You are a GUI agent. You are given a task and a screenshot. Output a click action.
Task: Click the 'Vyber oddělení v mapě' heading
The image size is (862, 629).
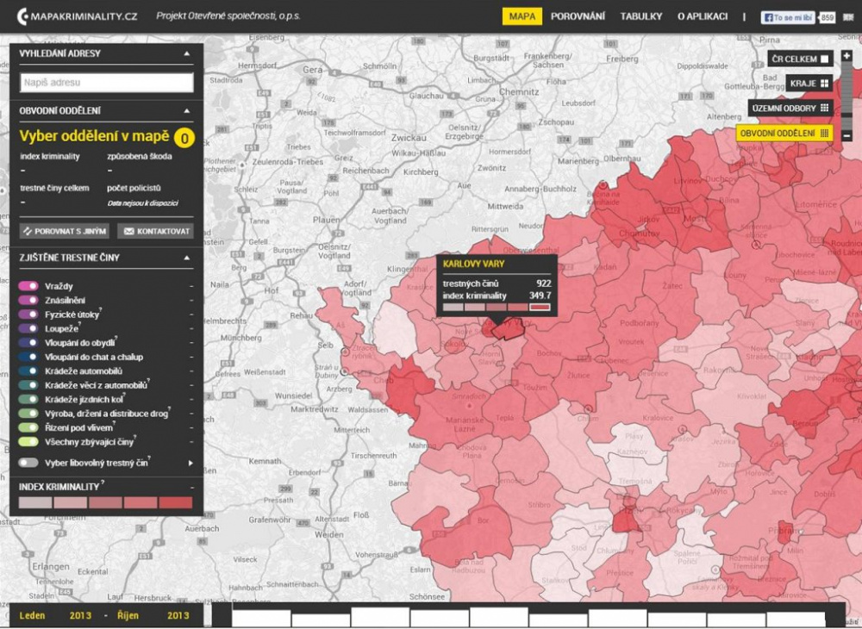coord(94,135)
